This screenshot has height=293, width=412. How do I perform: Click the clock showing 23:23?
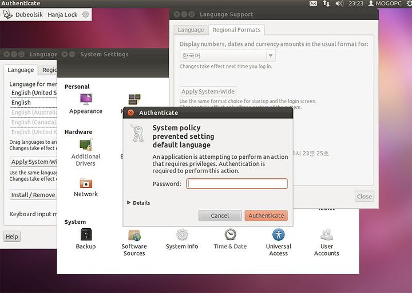coord(356,3)
